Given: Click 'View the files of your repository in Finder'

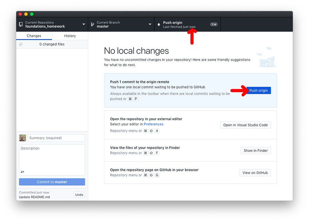Looking at the screenshot, I should [145, 148].
